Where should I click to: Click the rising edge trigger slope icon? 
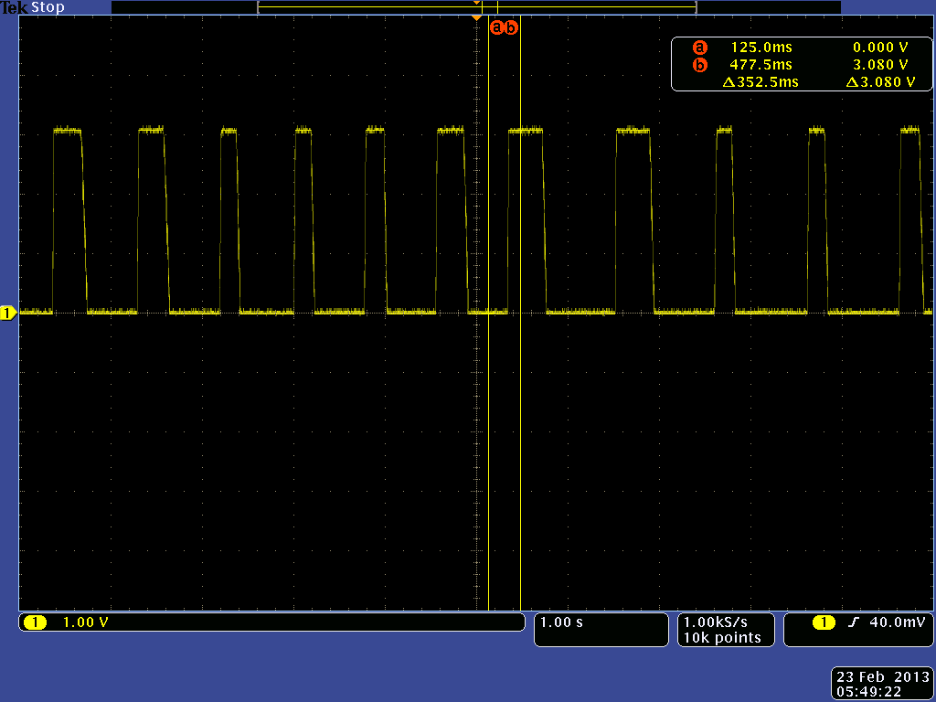(854, 622)
